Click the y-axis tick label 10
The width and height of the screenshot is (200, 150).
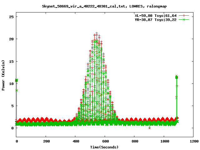tap(12, 84)
